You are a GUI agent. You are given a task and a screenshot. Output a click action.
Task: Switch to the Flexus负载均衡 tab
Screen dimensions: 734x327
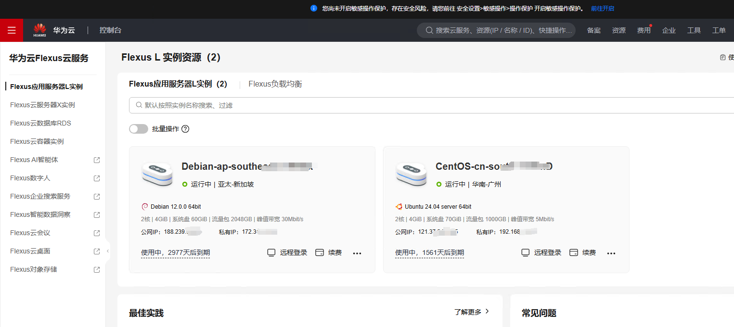[x=275, y=84]
